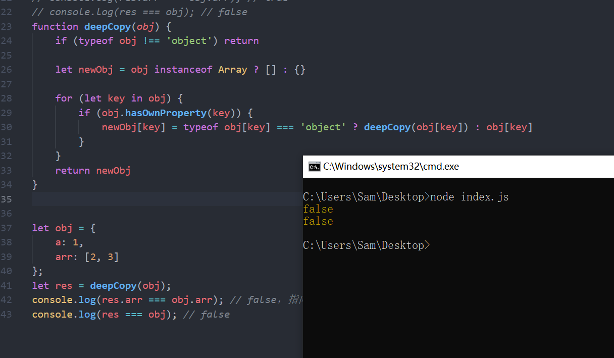Viewport: 614px width, 358px height.
Task: Click line number 37 in the editor gutter
Action: 7,228
